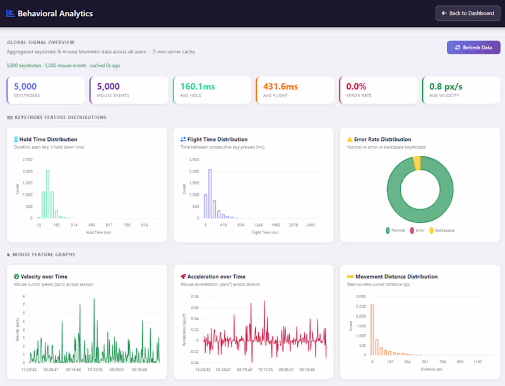This screenshot has width=505, height=386.
Task: Click the green gauge icon beside Velocity over Time
Action: tap(16, 277)
